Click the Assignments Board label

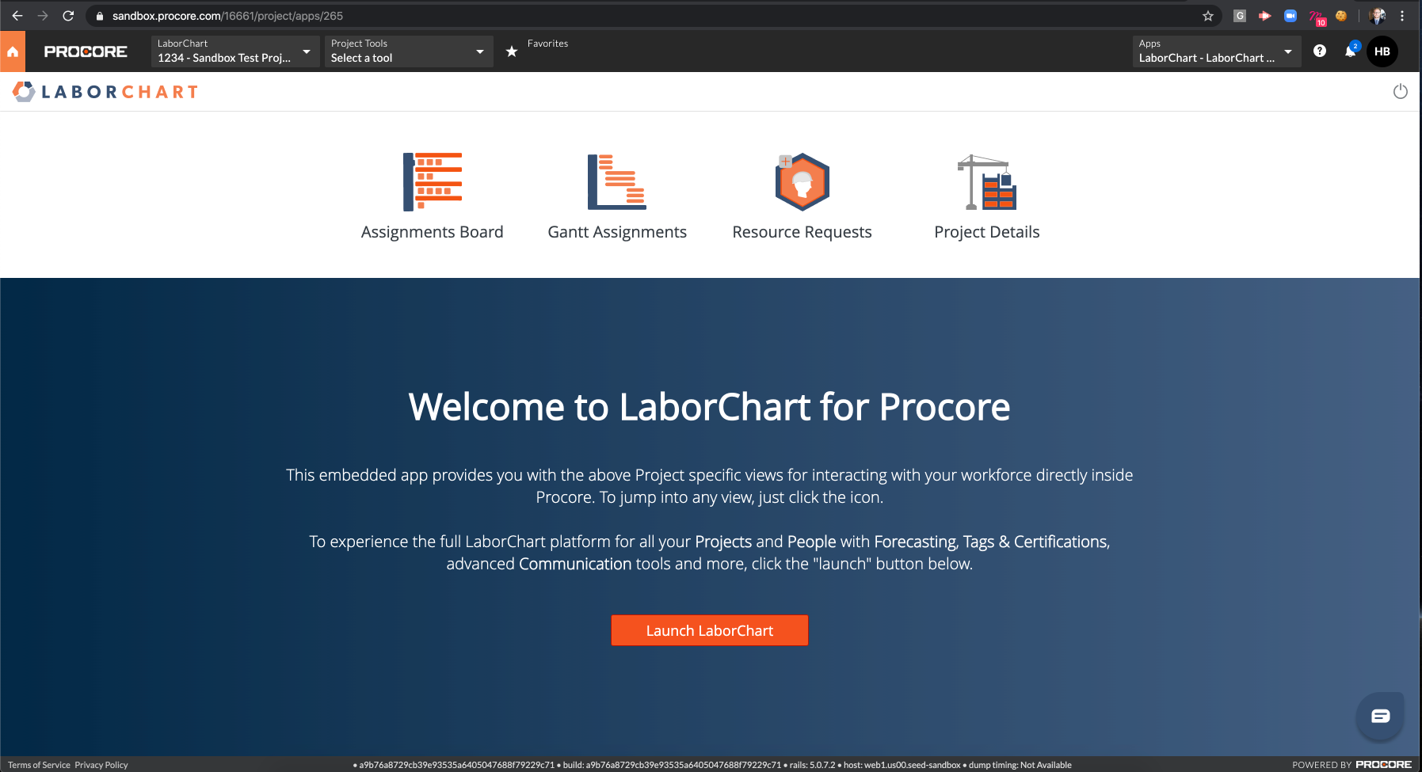click(433, 232)
